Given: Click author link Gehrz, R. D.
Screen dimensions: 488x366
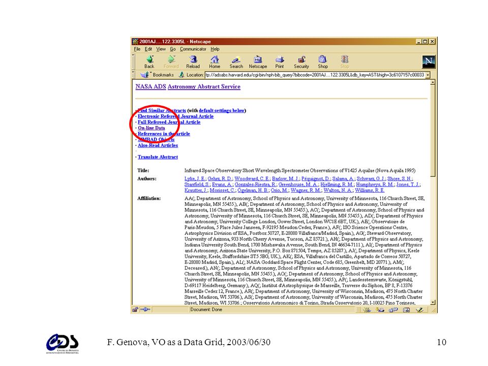Looking at the screenshot, I should pos(220,178).
